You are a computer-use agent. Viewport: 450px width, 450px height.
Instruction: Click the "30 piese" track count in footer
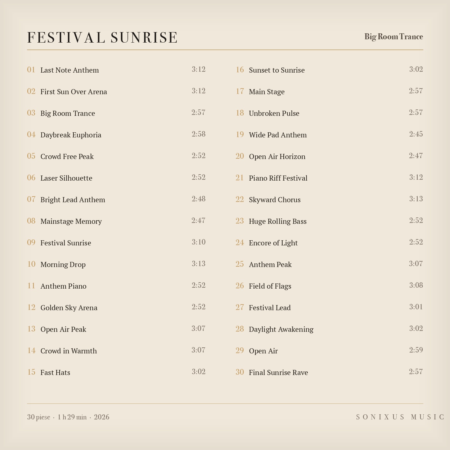(38, 417)
